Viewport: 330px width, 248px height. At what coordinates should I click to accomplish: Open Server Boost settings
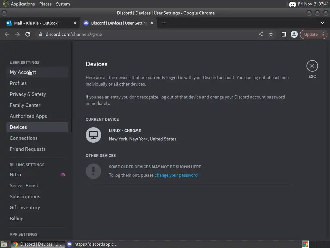[37, 186]
